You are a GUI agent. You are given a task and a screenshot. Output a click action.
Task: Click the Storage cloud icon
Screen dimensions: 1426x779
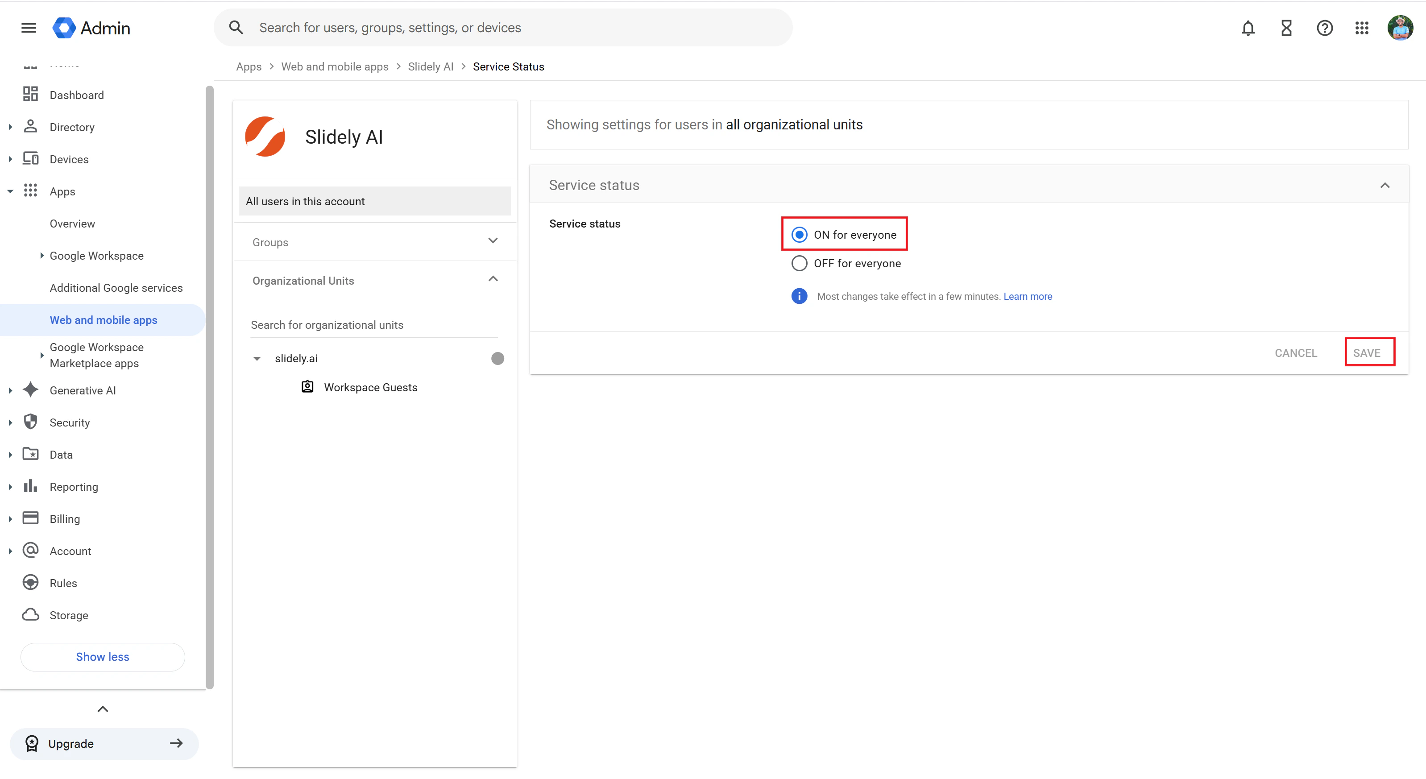click(30, 614)
